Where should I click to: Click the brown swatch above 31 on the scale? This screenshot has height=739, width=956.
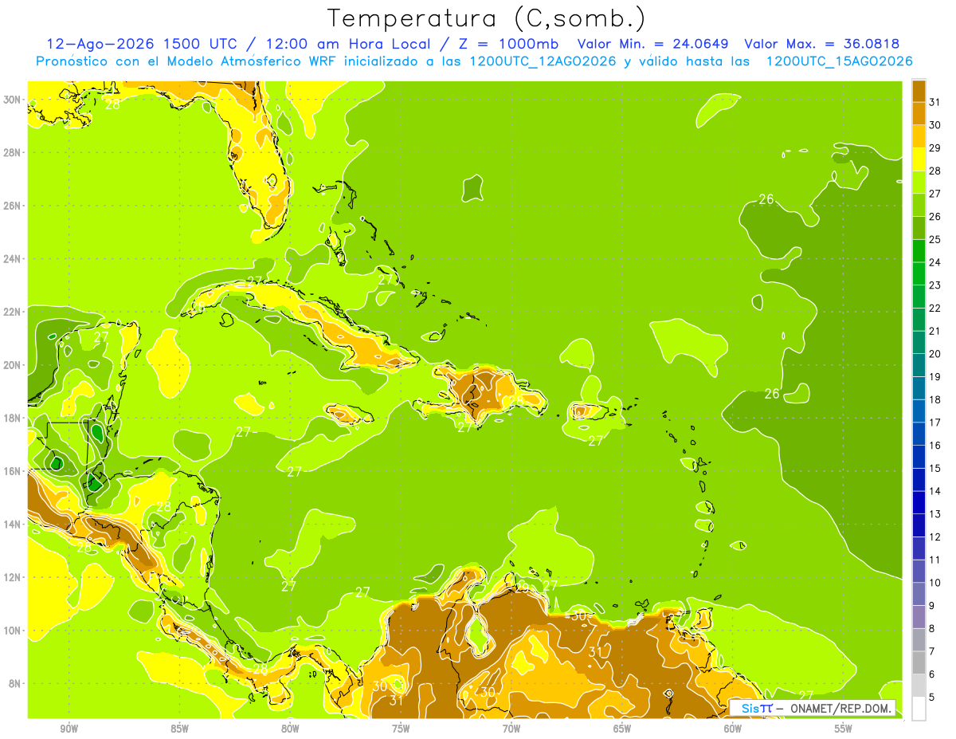click(x=919, y=90)
